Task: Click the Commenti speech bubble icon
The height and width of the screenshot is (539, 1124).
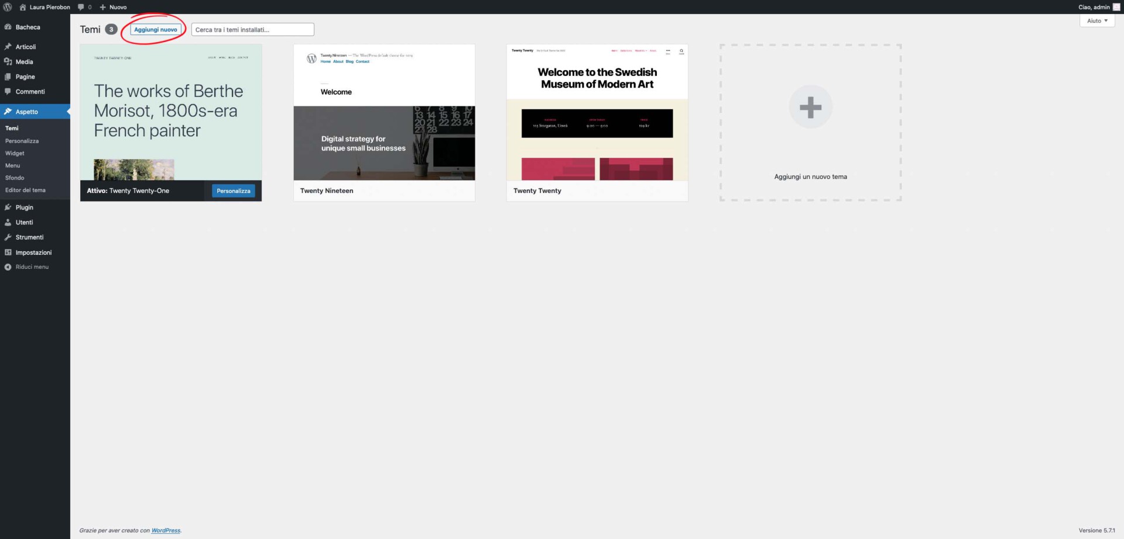Action: coord(8,91)
